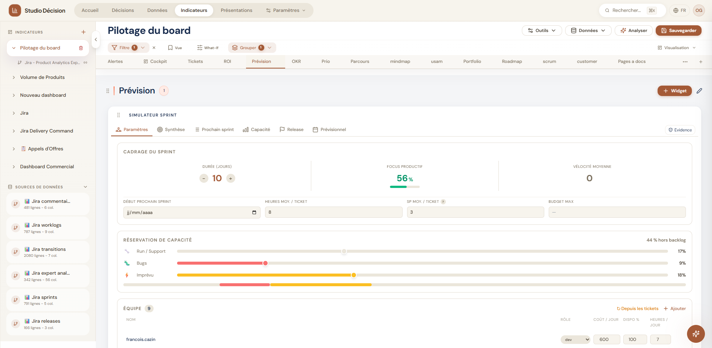Image resolution: width=712 pixels, height=348 pixels.
Task: Click the Jira sprints source icon
Action: tap(16, 300)
